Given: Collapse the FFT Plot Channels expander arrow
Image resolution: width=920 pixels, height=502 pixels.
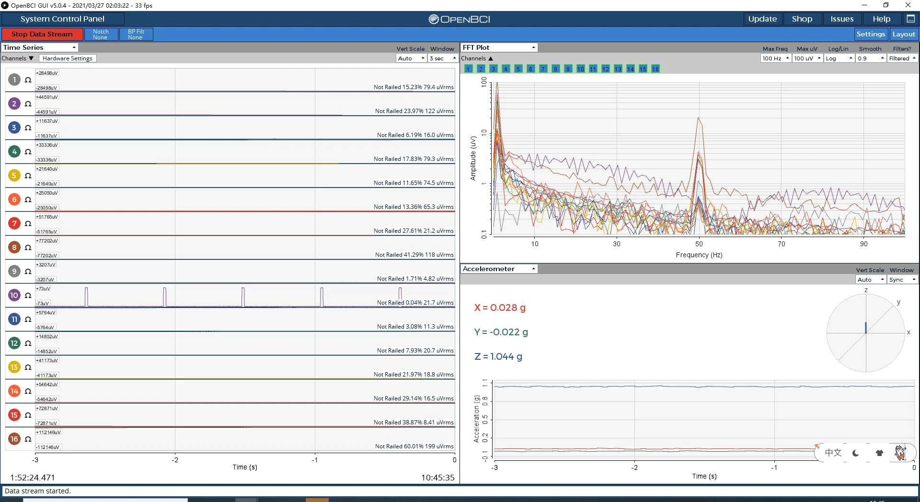Looking at the screenshot, I should 490,58.
